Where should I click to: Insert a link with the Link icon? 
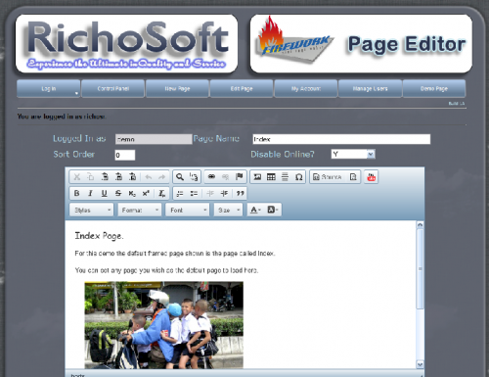[x=211, y=177]
